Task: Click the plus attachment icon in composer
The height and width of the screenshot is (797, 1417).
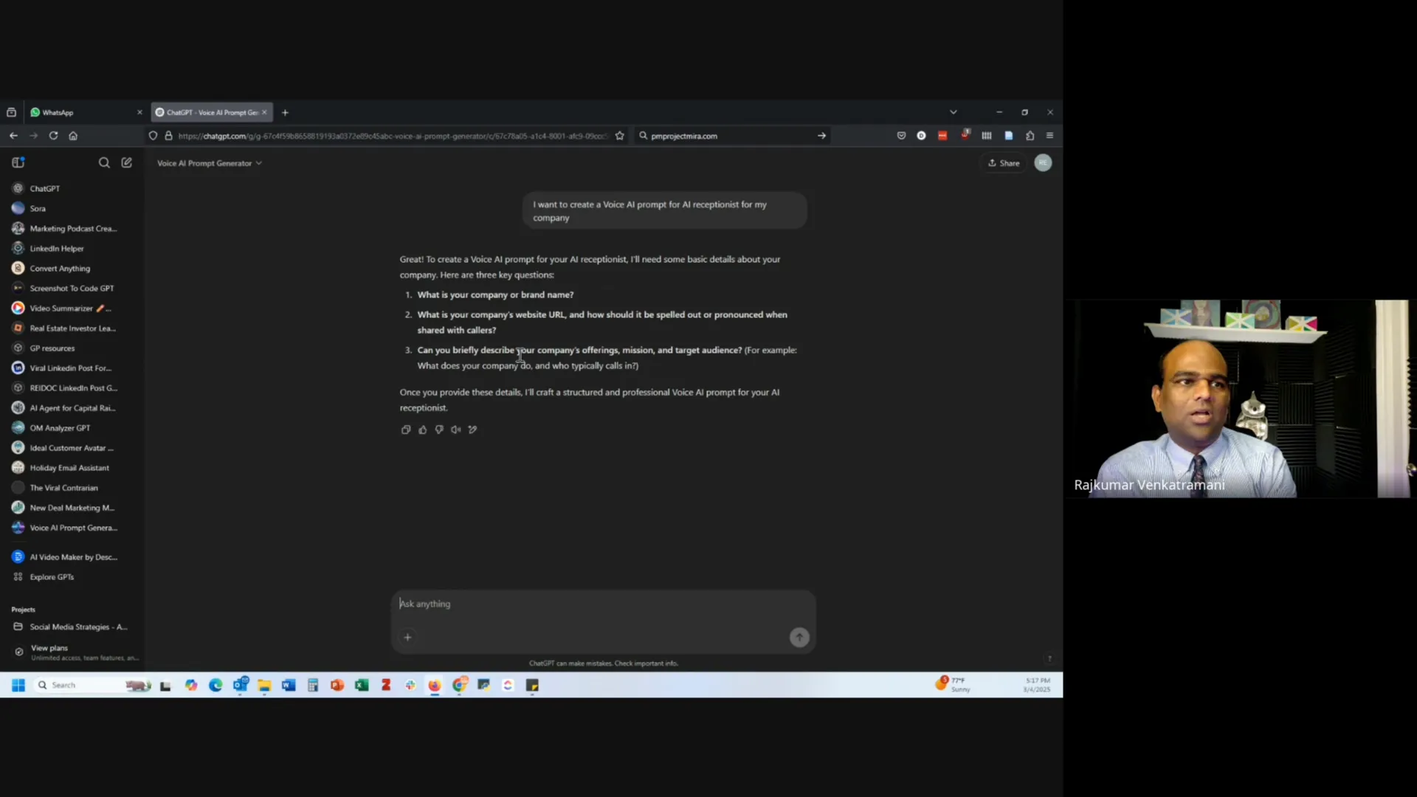Action: click(x=407, y=637)
